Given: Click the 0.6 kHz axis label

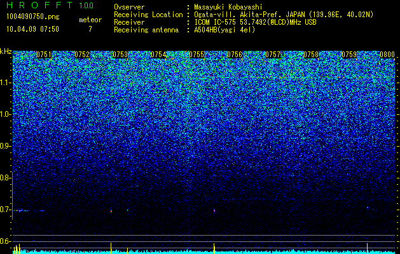Looking at the screenshot, I should click(x=6, y=241).
